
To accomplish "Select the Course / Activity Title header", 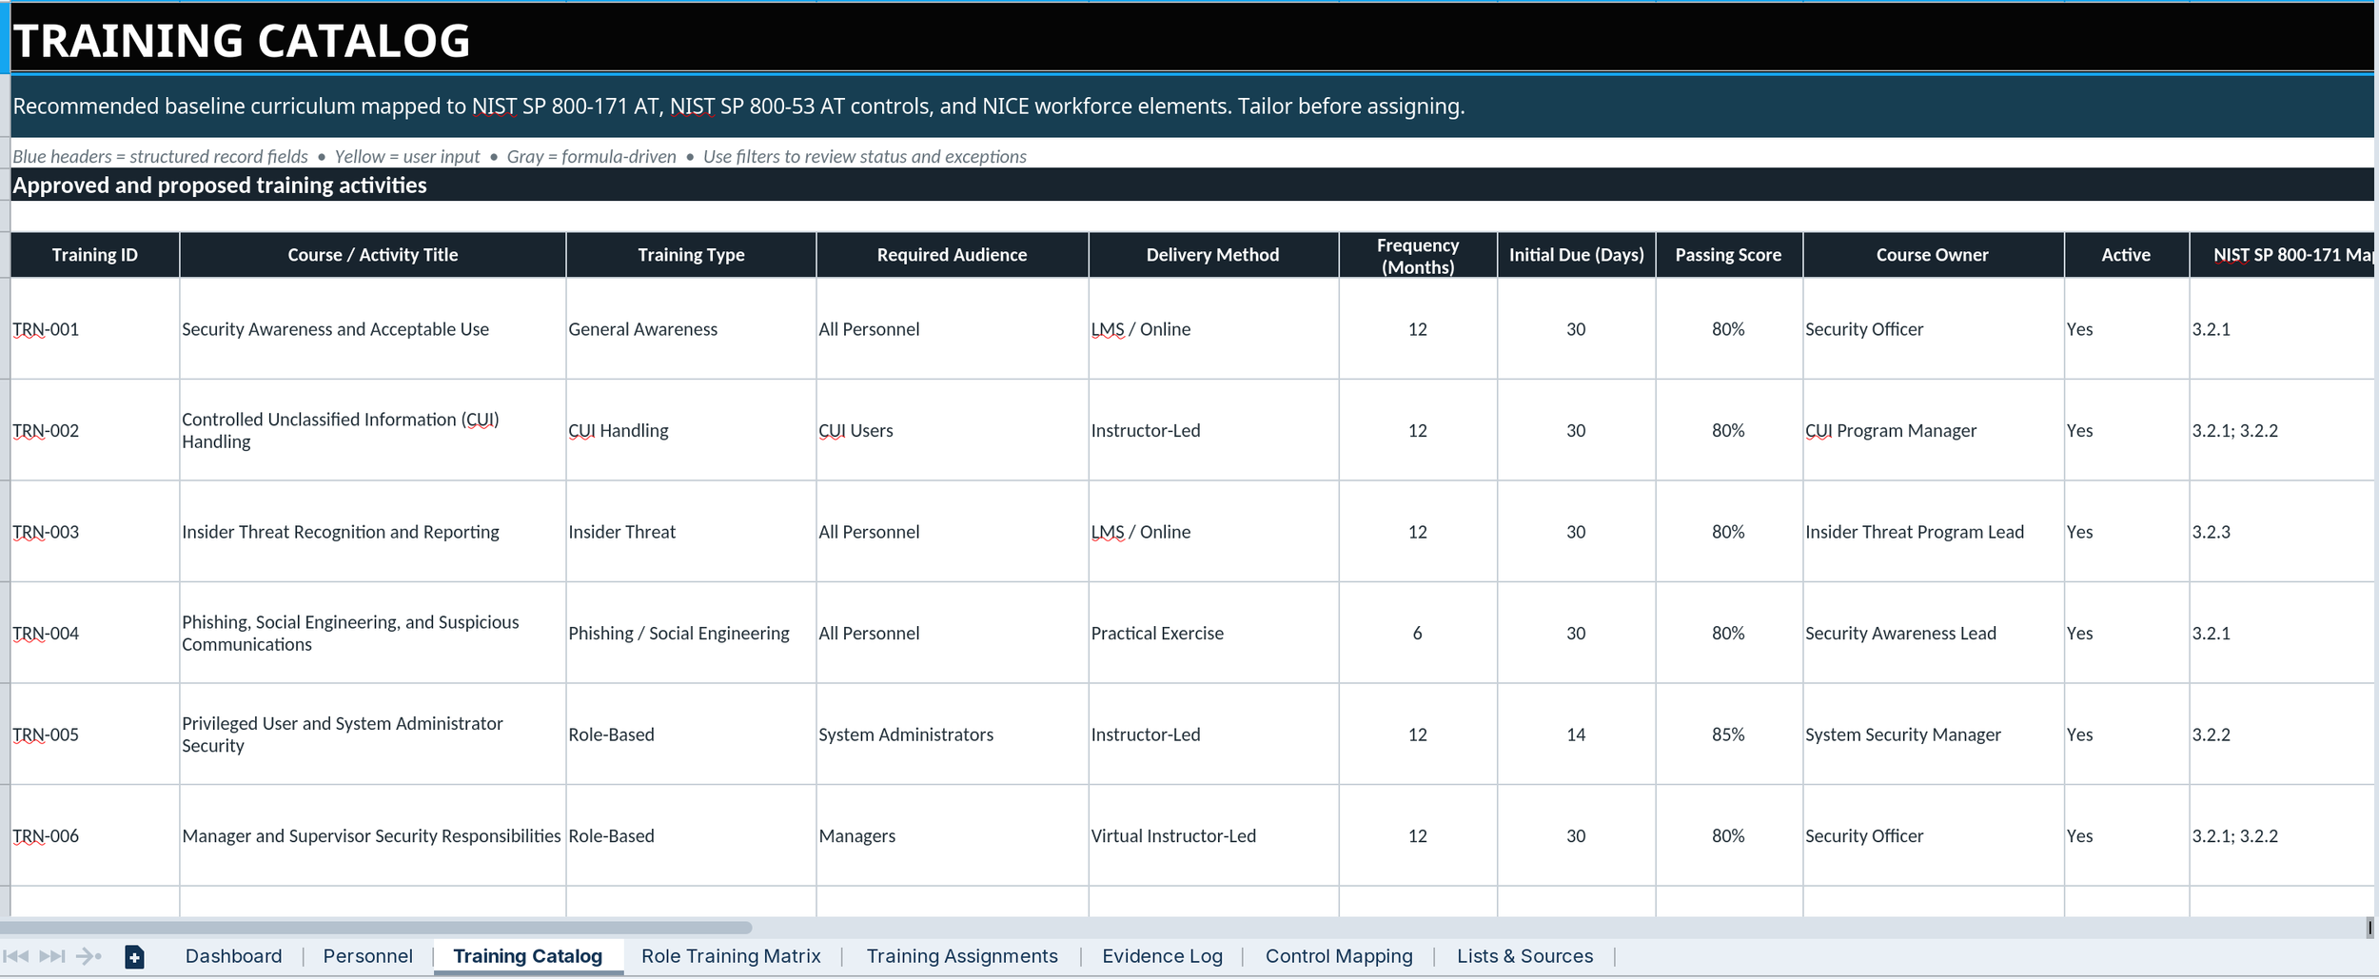I will click(x=372, y=255).
